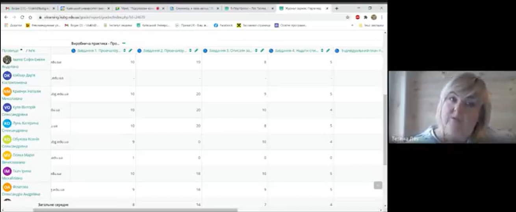
Task: Sort grades by the Завдання 1 arrows
Action: (125, 50)
